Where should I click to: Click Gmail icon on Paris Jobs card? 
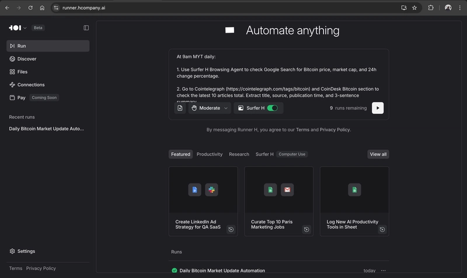[287, 189]
